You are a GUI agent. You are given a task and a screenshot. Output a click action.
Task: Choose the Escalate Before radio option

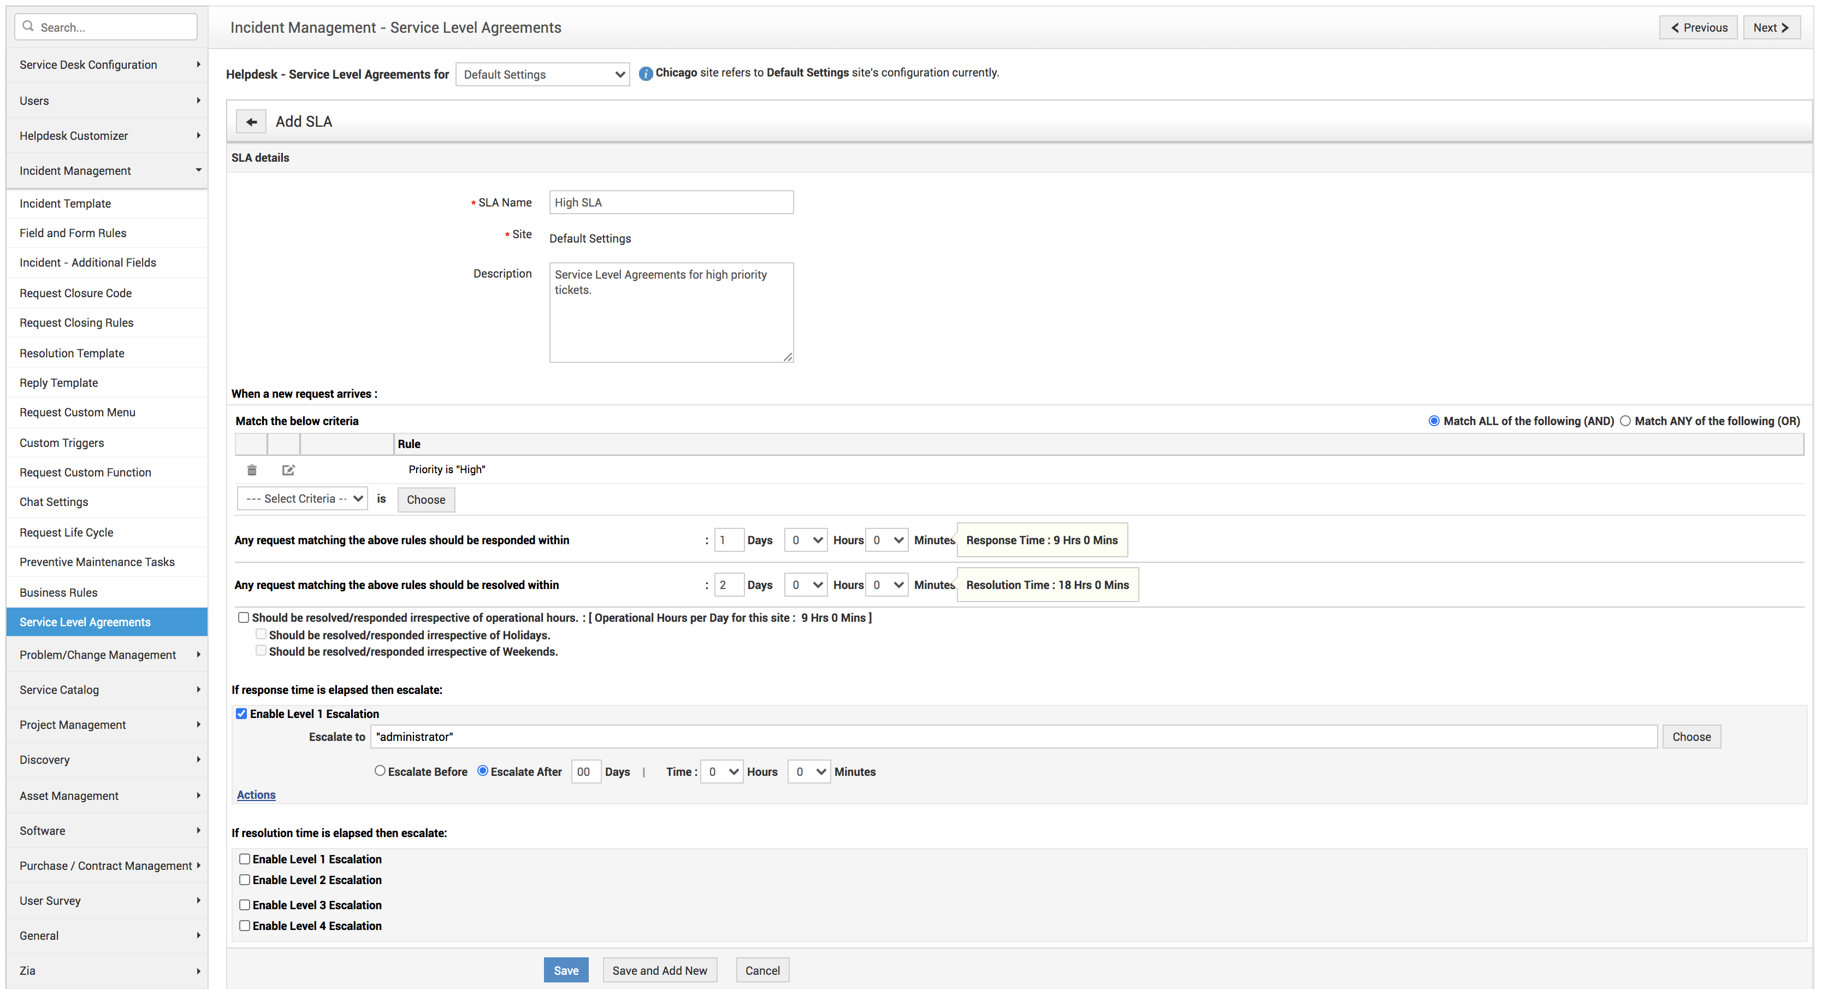click(x=380, y=771)
